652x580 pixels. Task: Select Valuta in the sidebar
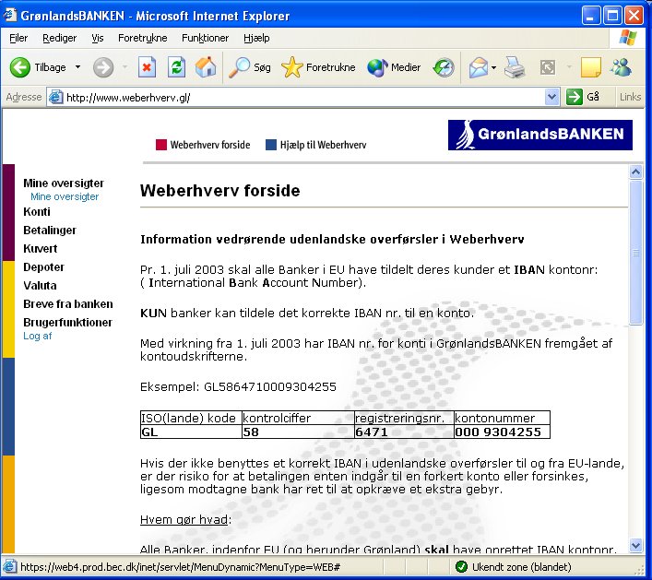40,285
